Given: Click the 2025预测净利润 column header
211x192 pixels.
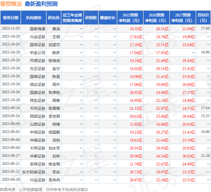Looking at the screenshot, I should coord(130,18).
